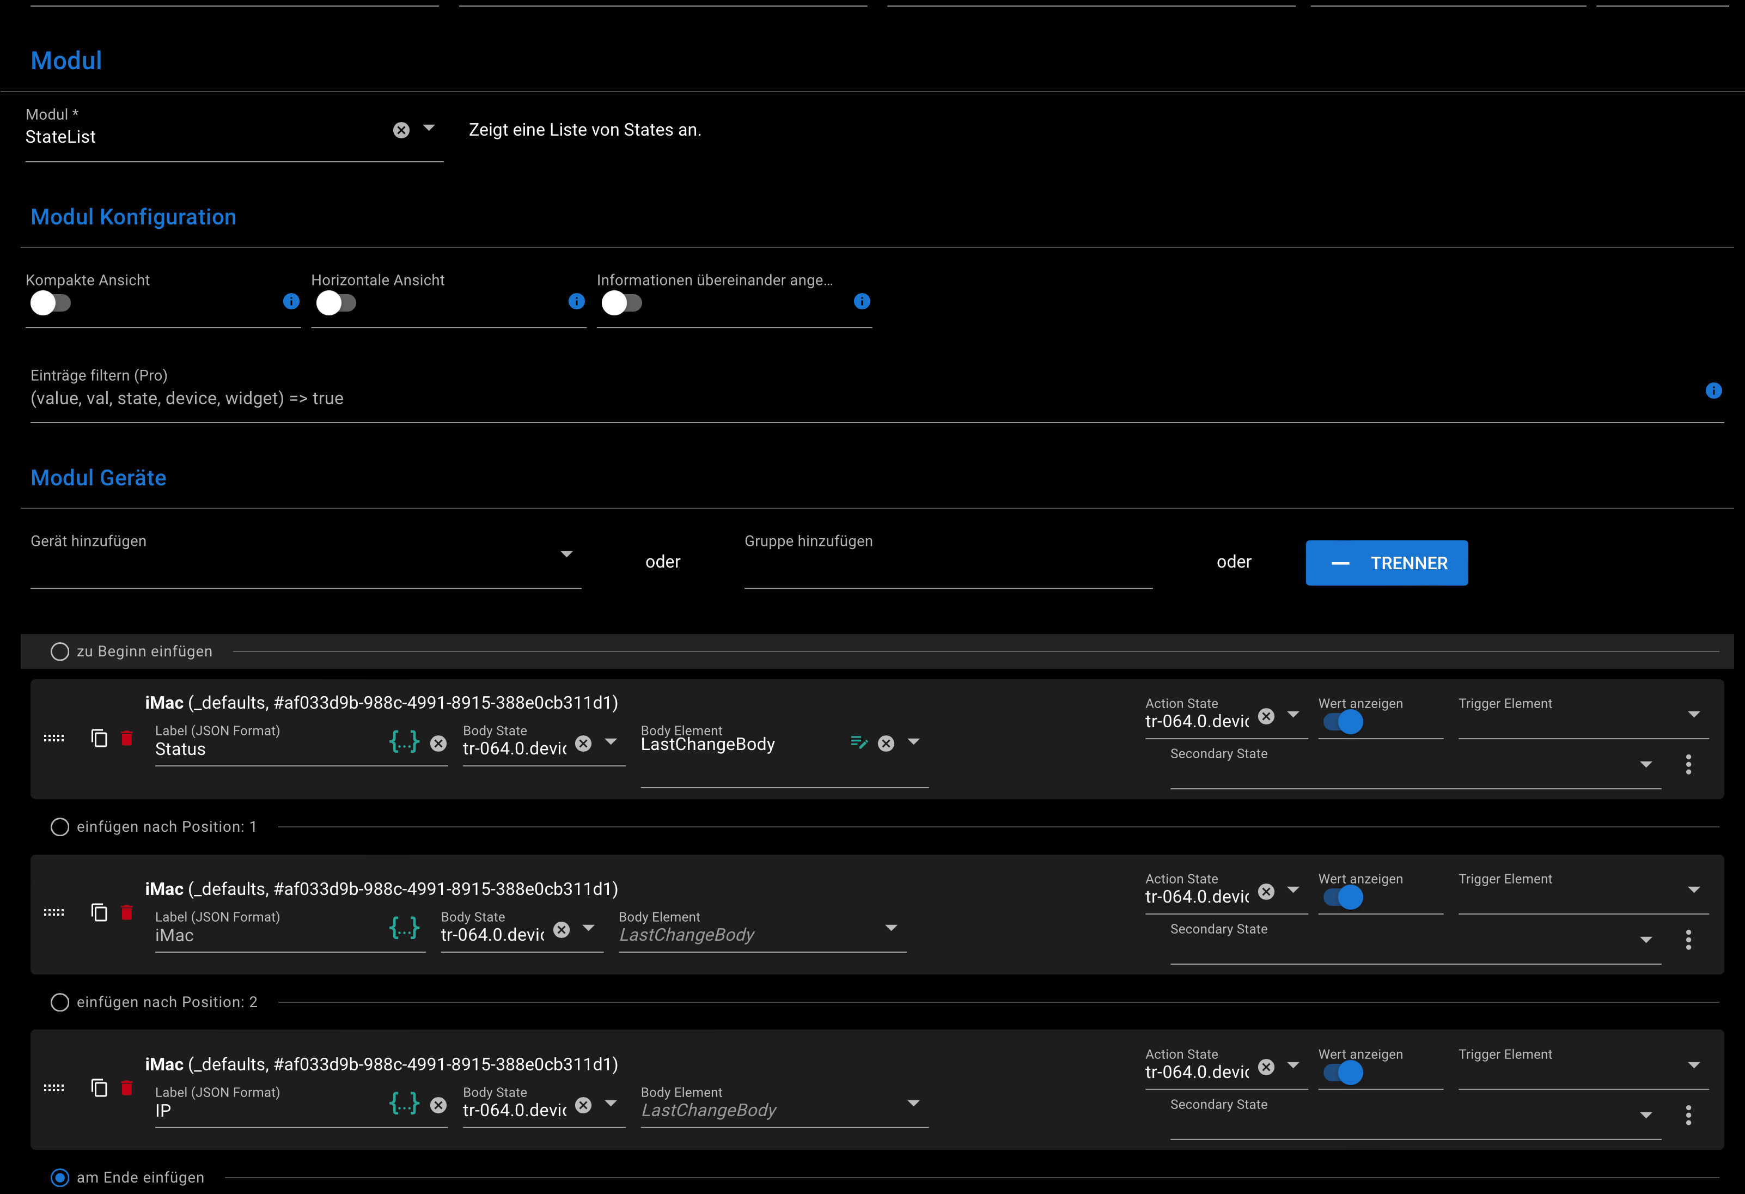Expand the Trigger Element dropdown of the Status entry
Screen dimensions: 1745x1194
pyautogui.click(x=1693, y=714)
